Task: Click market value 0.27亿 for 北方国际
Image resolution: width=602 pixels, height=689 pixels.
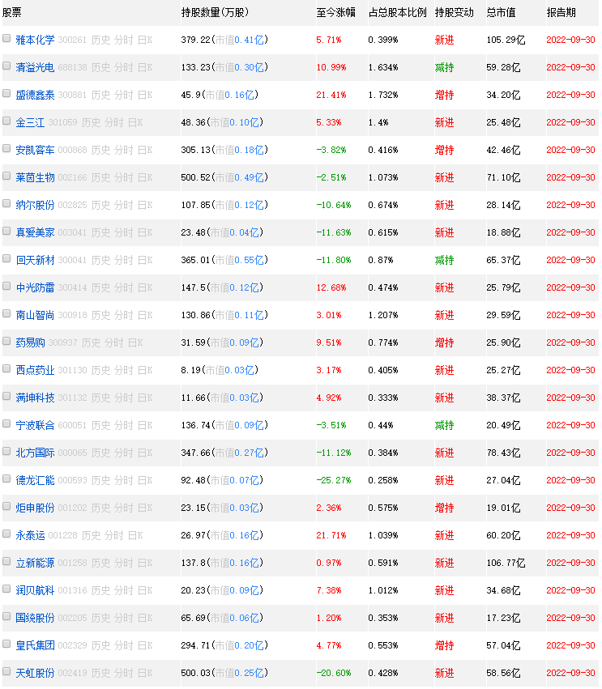Action: click(250, 453)
